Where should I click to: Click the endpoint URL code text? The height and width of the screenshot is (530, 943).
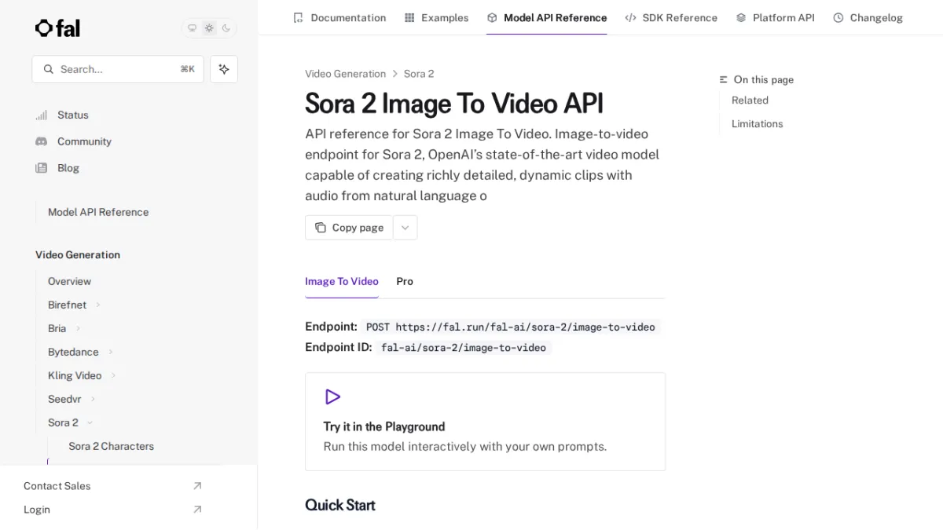pos(511,327)
